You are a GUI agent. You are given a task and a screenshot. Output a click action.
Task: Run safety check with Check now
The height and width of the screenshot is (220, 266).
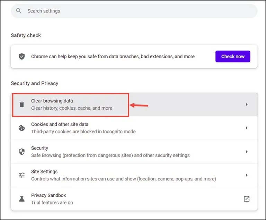[x=233, y=57]
